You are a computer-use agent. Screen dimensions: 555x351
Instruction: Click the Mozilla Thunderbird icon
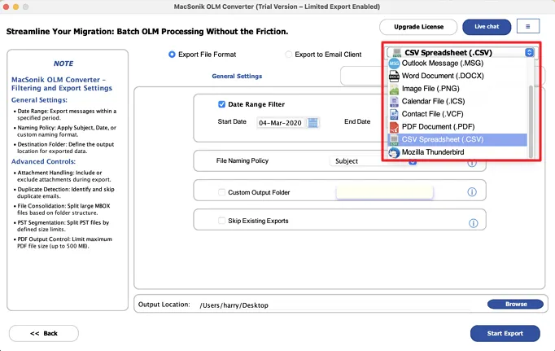click(x=394, y=152)
